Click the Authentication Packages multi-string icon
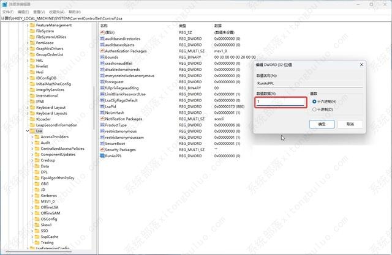Viewport: 392px width, 255px height. pos(102,51)
